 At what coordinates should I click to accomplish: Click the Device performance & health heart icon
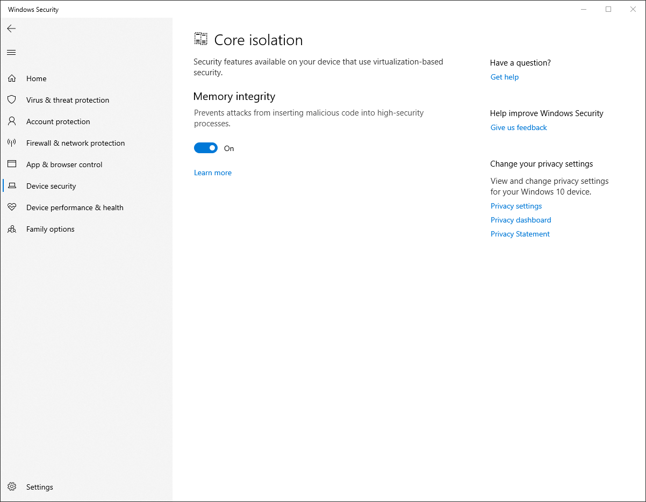tap(12, 207)
